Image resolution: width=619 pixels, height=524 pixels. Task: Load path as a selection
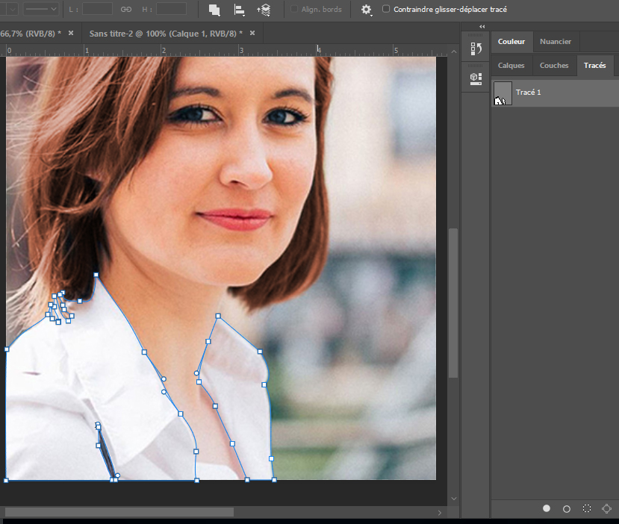[587, 508]
